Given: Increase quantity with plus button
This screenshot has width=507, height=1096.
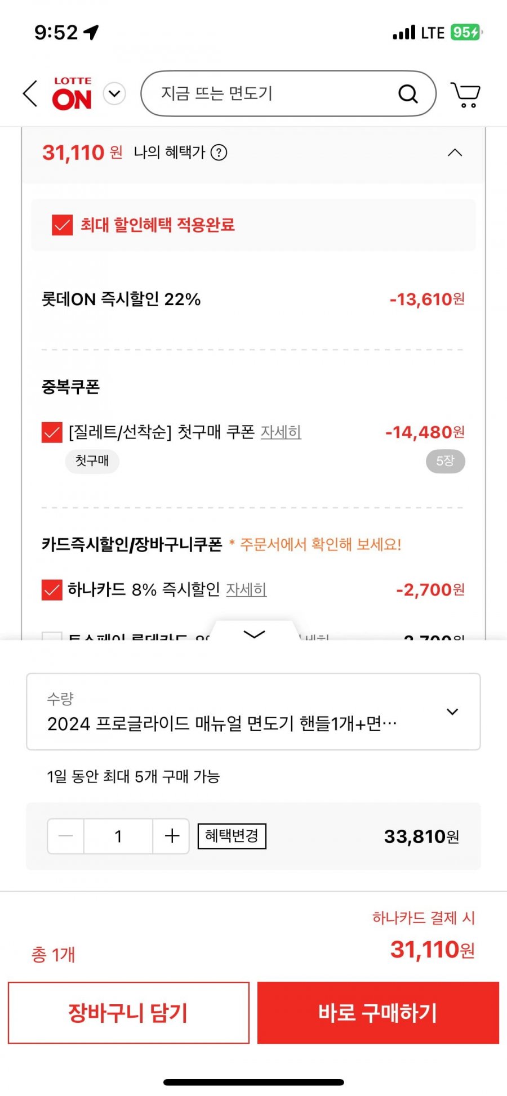Looking at the screenshot, I should [172, 836].
